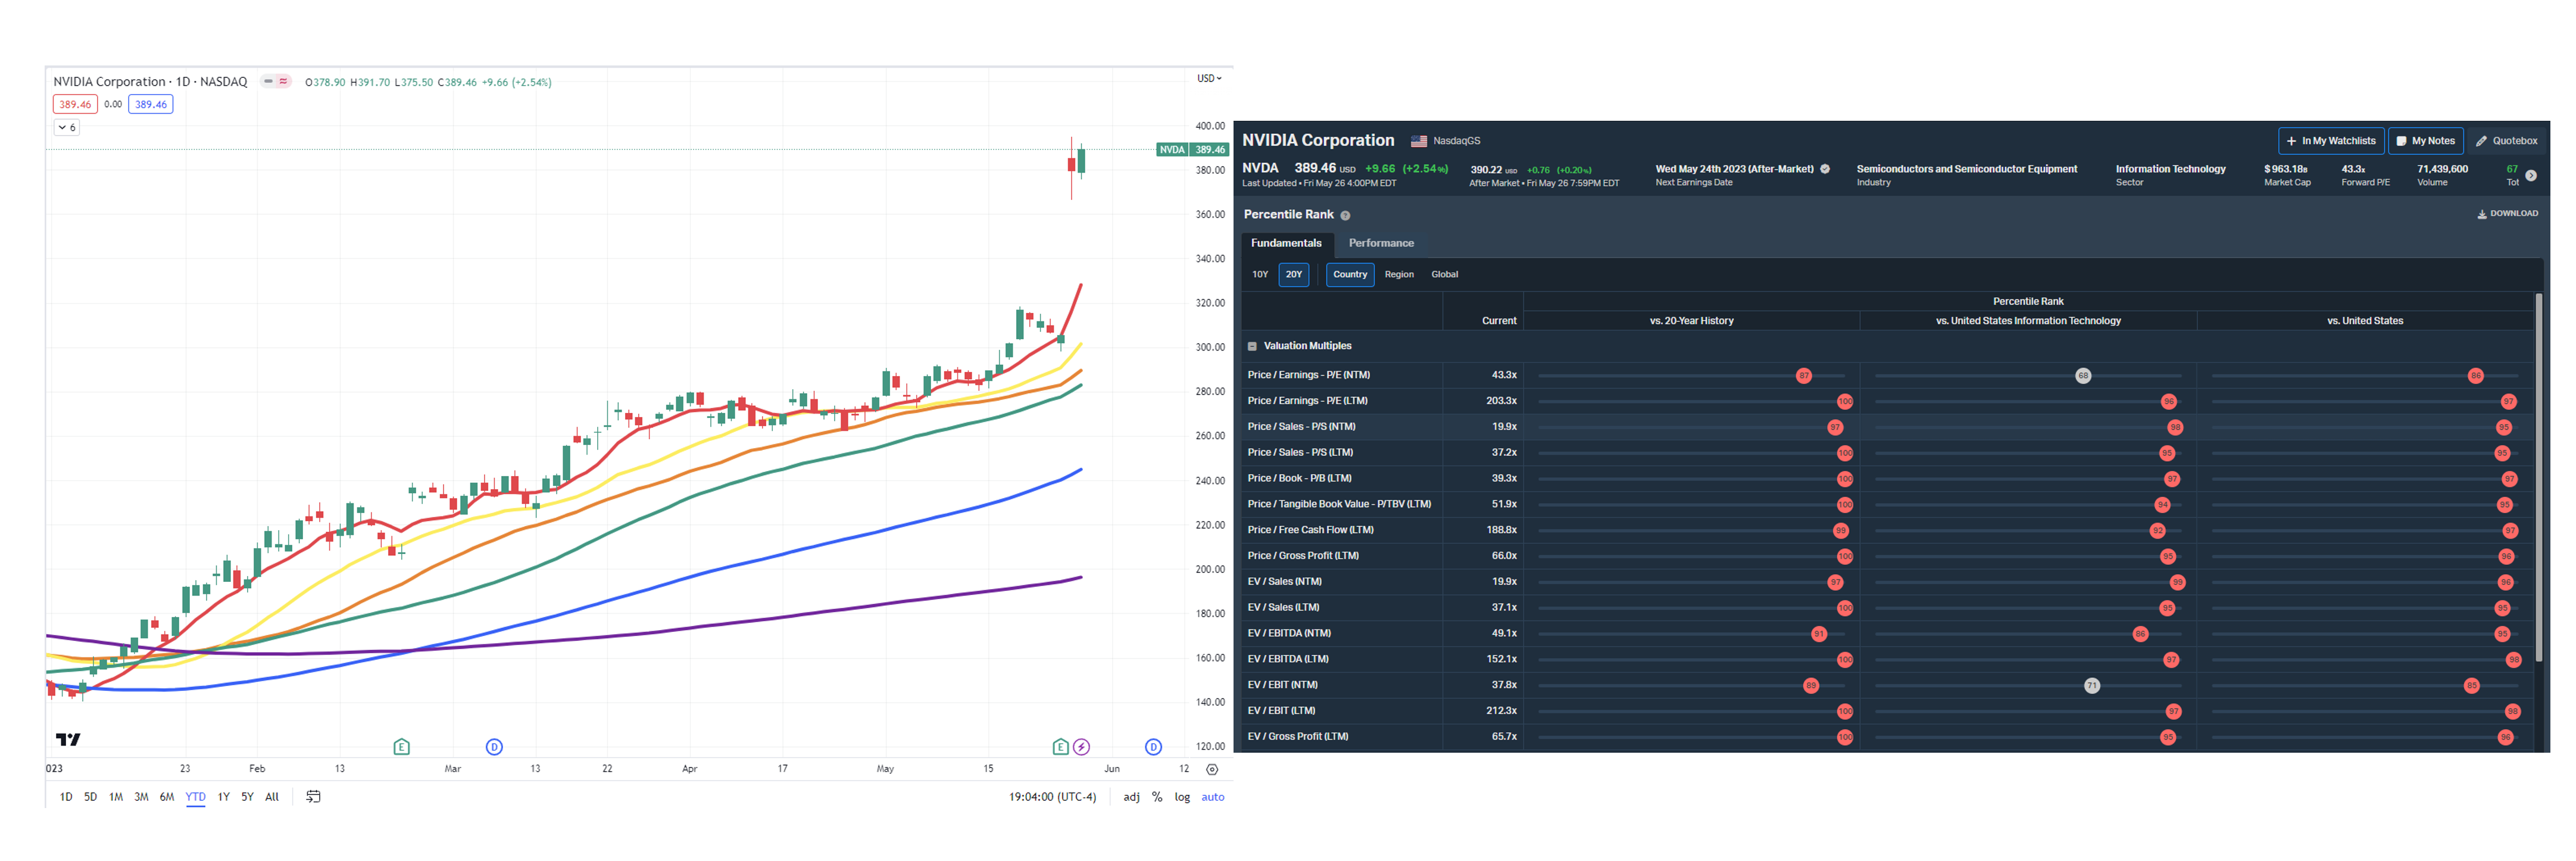Open the USD currency dropdown

coord(1209,78)
